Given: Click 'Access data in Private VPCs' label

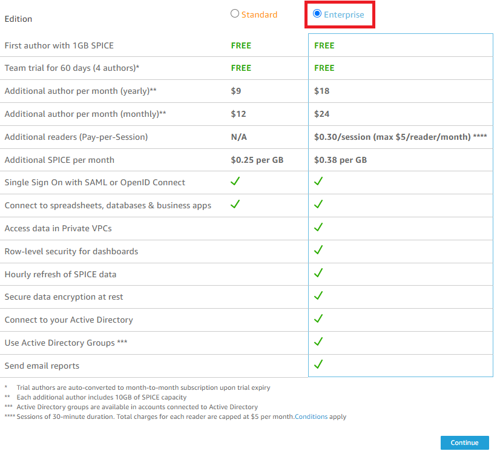Looking at the screenshot, I should click(58, 228).
